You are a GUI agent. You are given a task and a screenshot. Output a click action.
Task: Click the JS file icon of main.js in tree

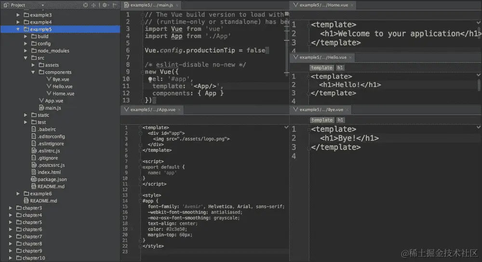41,107
